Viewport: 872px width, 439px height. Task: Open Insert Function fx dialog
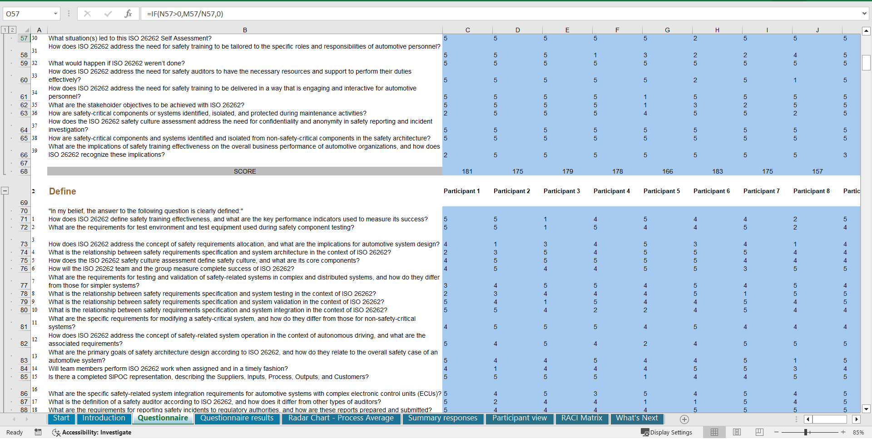click(x=128, y=14)
